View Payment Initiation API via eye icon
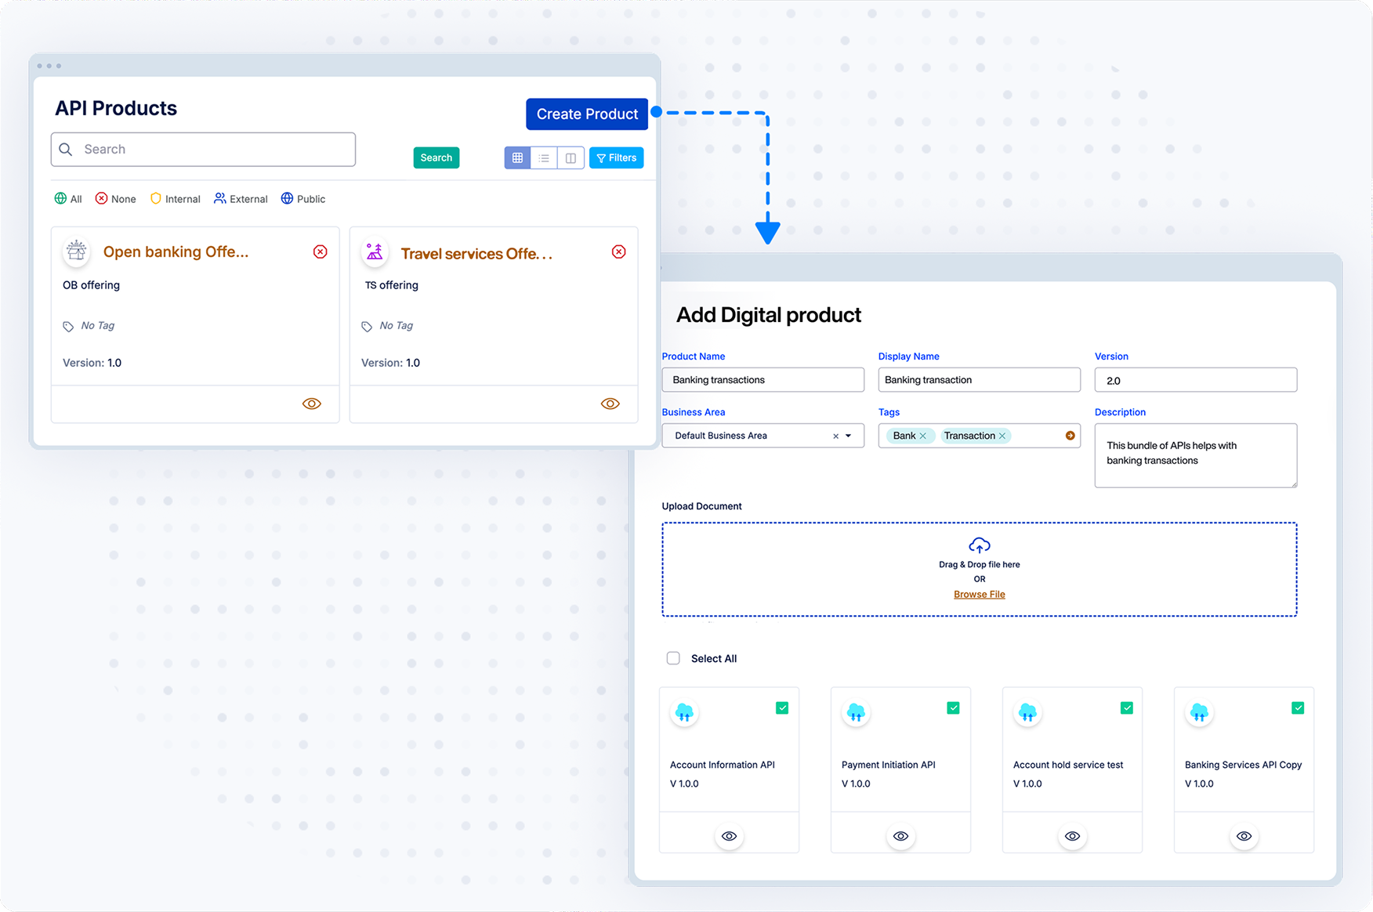 tap(900, 836)
